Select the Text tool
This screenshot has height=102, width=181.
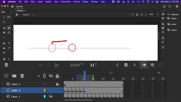click(9, 43)
